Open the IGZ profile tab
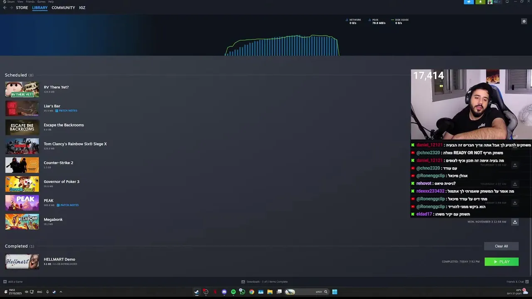 click(82, 7)
